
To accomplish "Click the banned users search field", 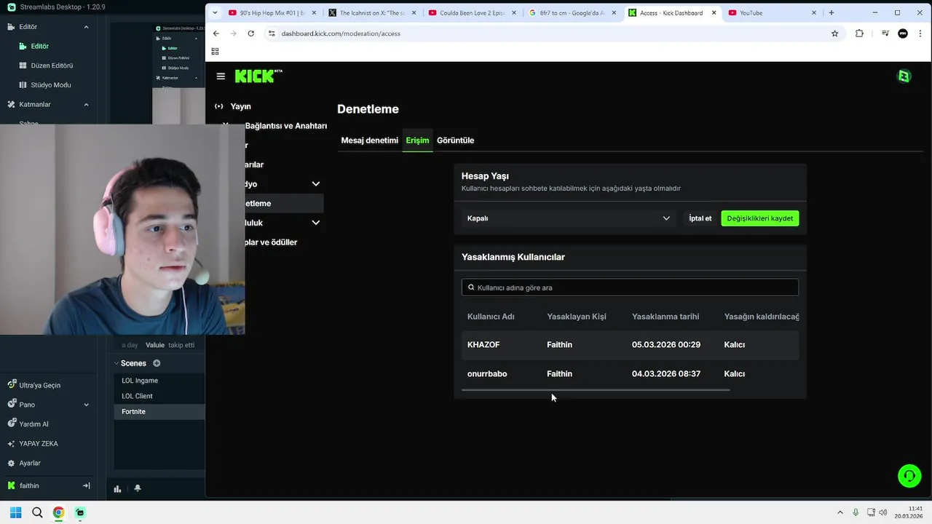I will 630,287.
